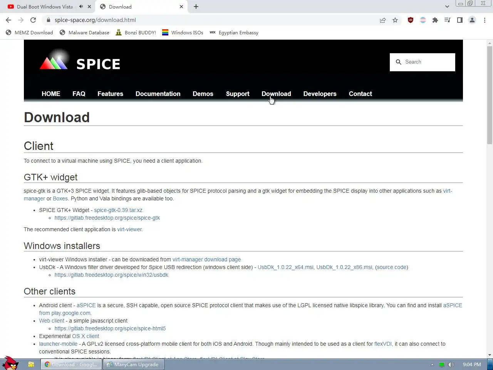Open a new tab with plus button

click(196, 7)
